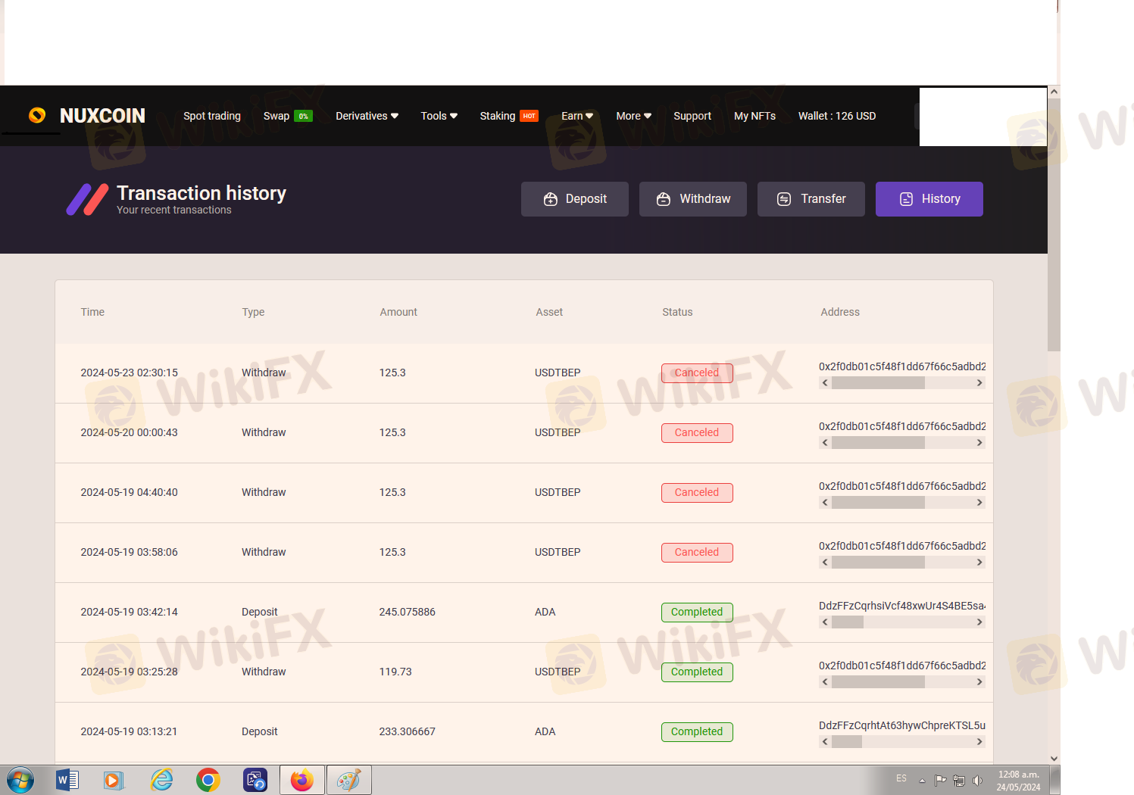
Task: Expand the Tools dropdown menu
Action: [439, 116]
